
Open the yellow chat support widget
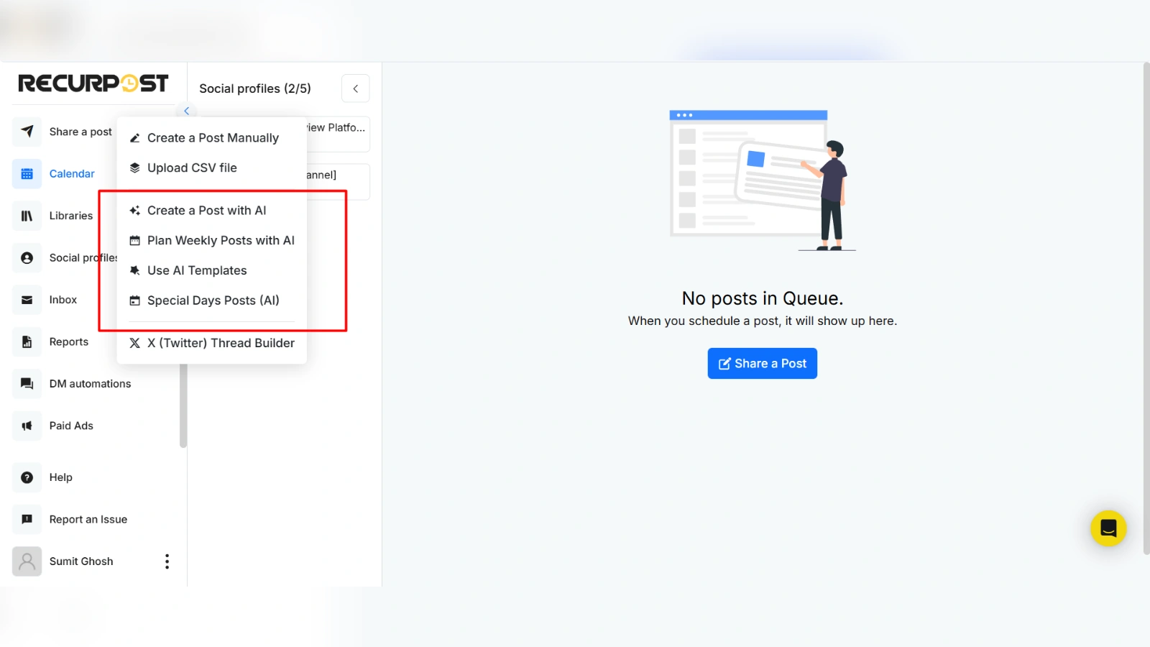pyautogui.click(x=1108, y=528)
